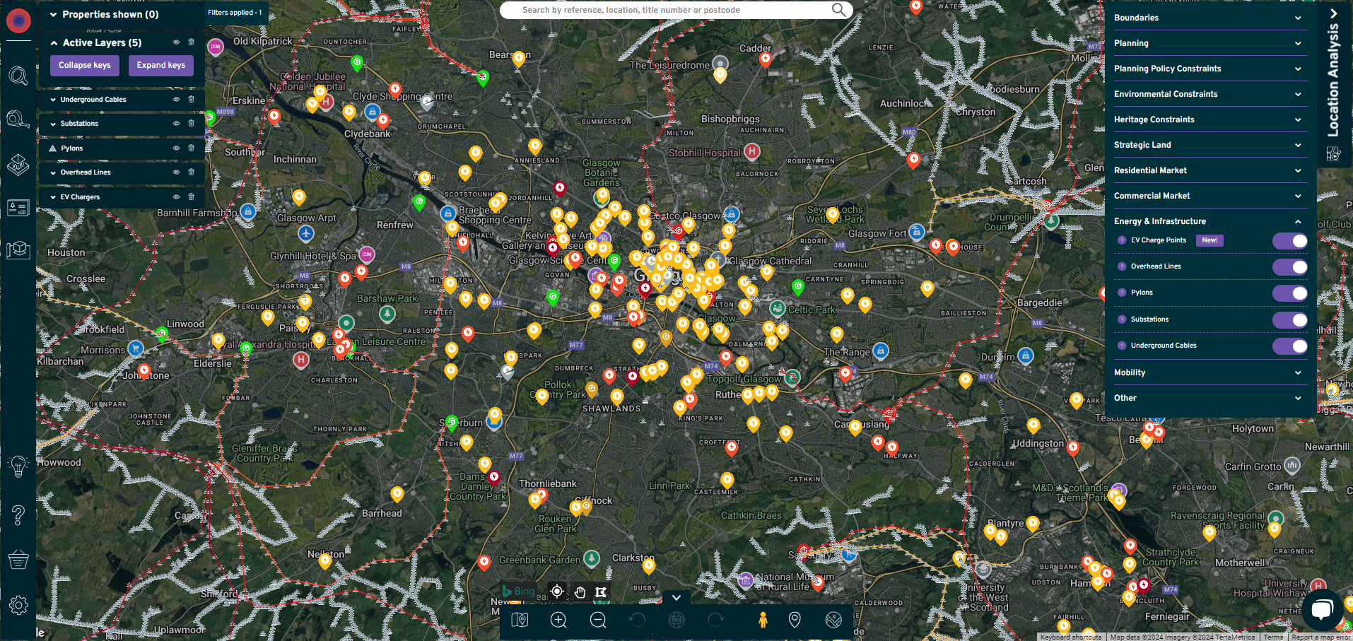Open the map book icon in the left sidebar
The height and width of the screenshot is (641, 1353).
[x=18, y=250]
